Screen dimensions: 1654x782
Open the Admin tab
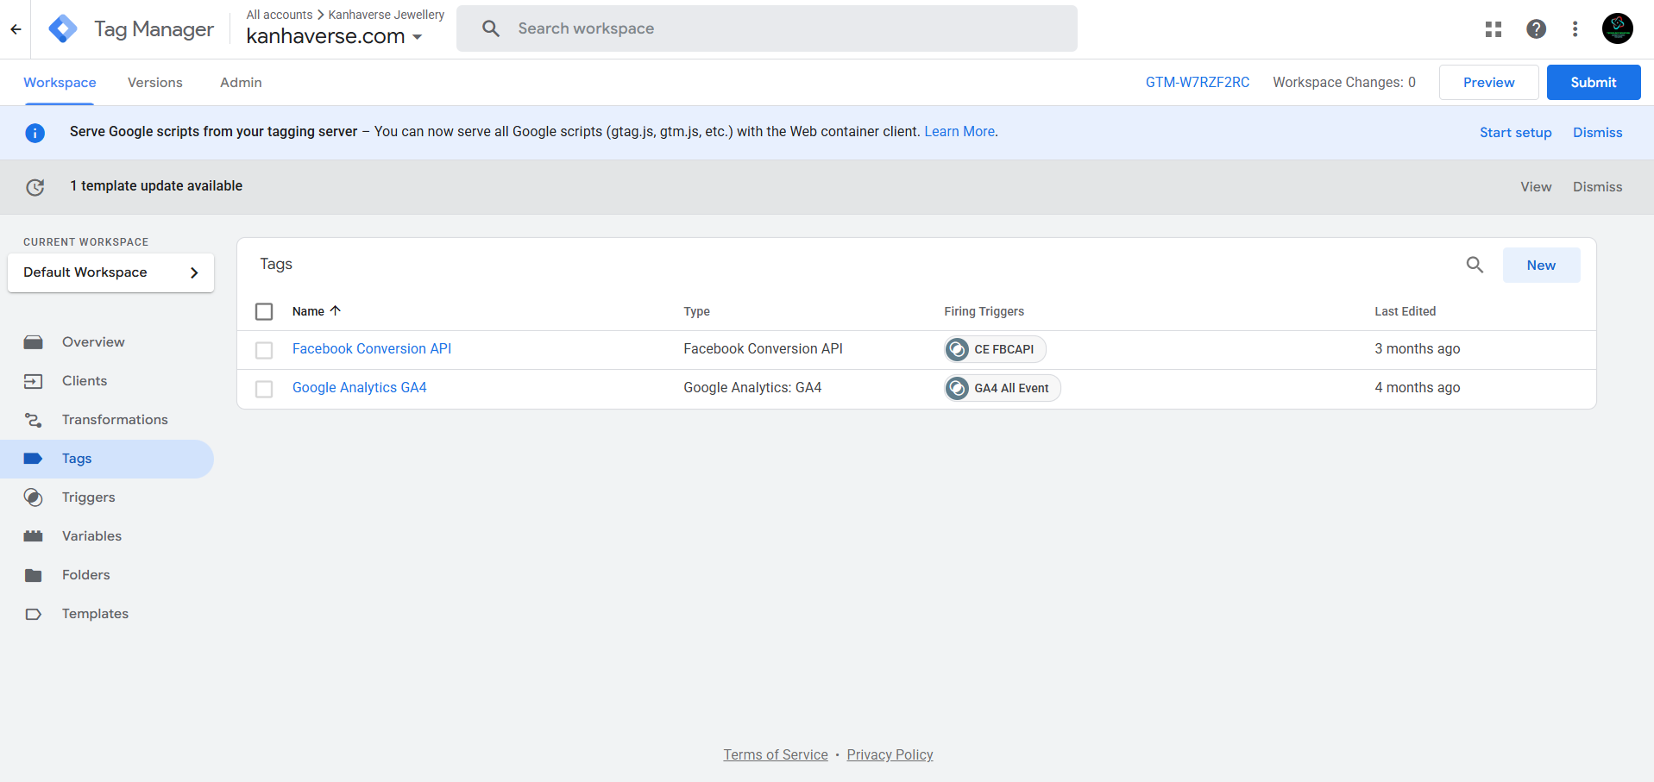pyautogui.click(x=240, y=82)
